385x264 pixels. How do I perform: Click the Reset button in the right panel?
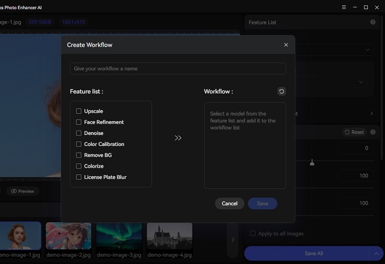click(x=354, y=132)
